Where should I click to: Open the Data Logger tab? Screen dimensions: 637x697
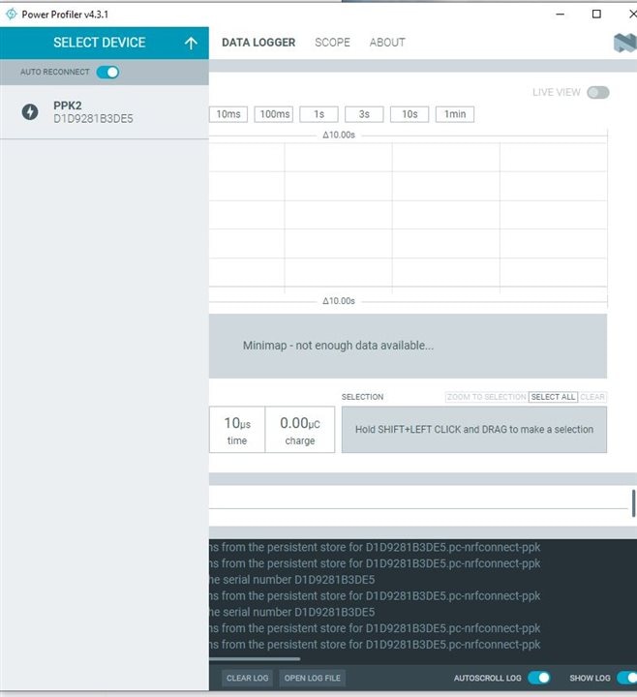258,43
